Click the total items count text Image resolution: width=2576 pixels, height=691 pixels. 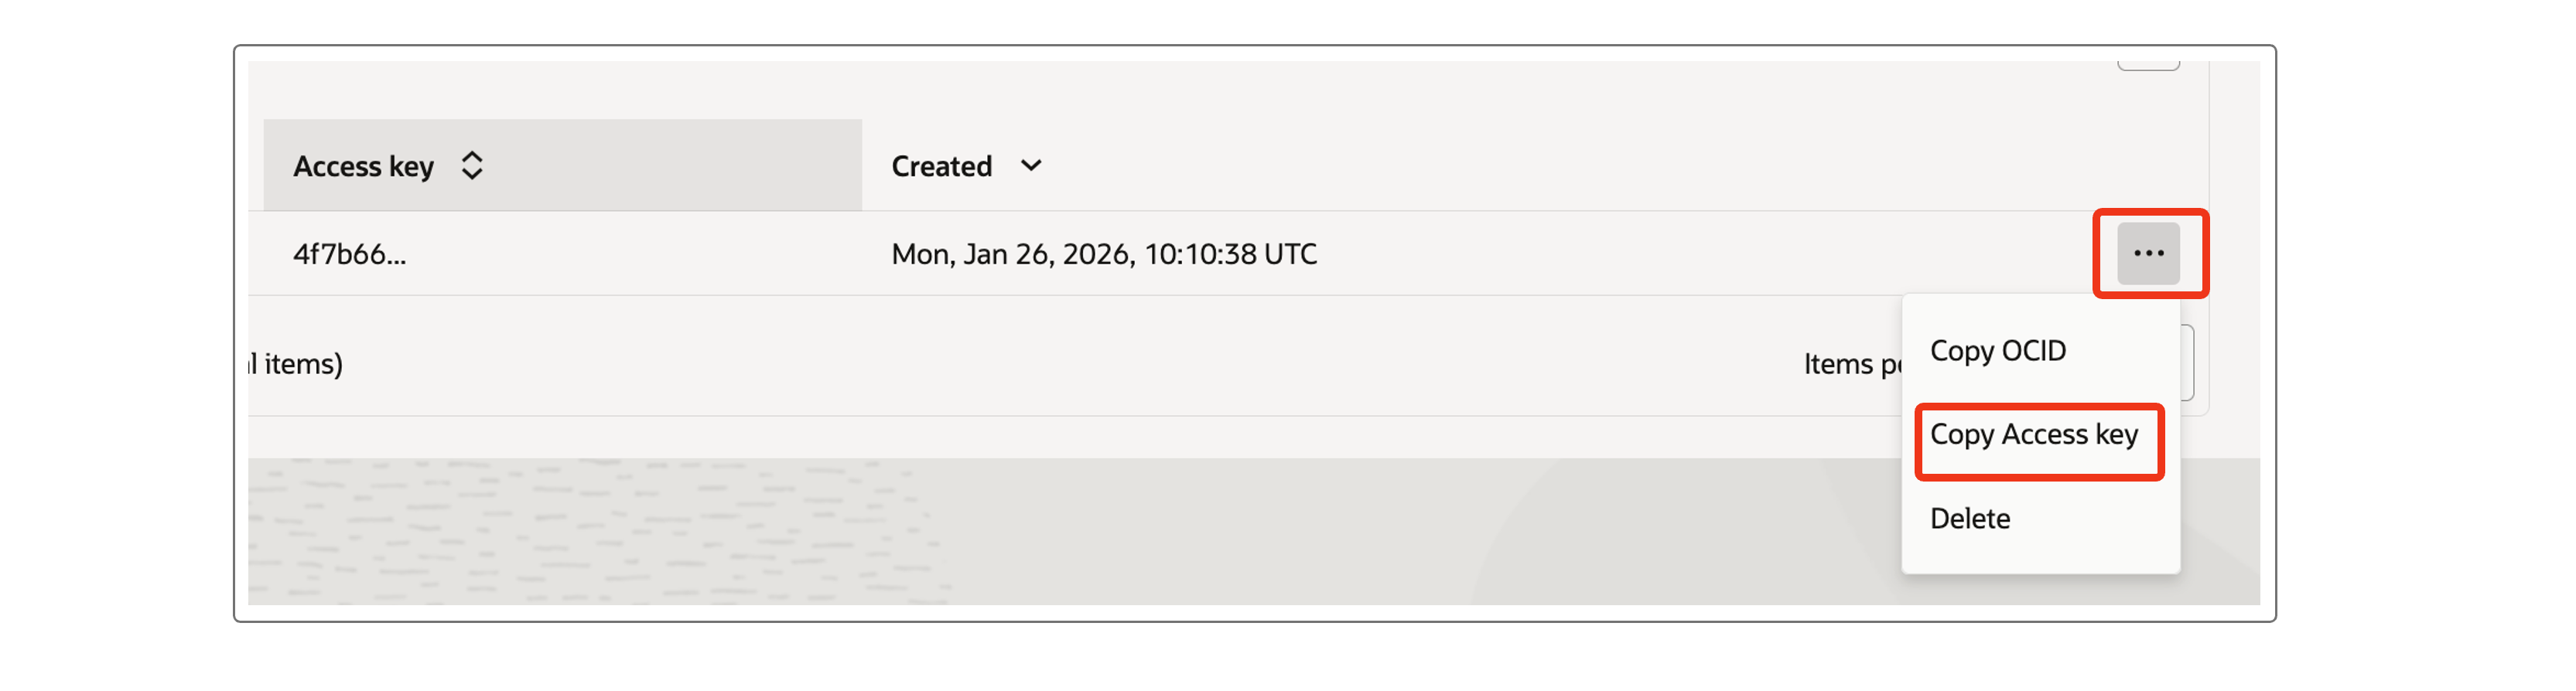point(297,365)
